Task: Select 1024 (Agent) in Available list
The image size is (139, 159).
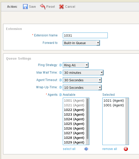Action: point(74,119)
